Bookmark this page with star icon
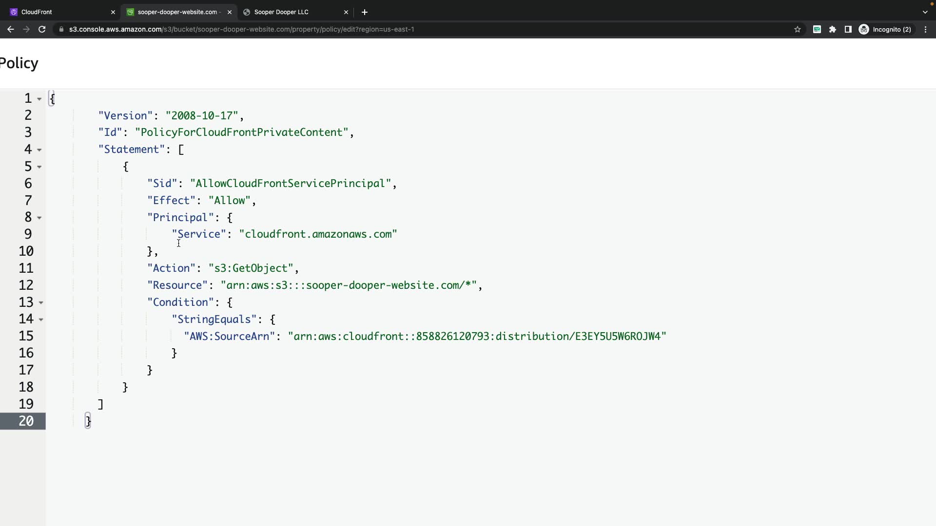936x526 pixels. coord(798,29)
